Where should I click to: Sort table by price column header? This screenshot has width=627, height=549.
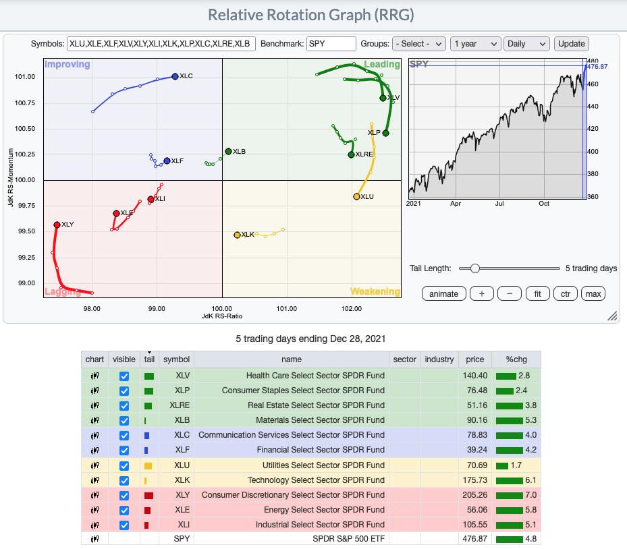[x=474, y=359]
